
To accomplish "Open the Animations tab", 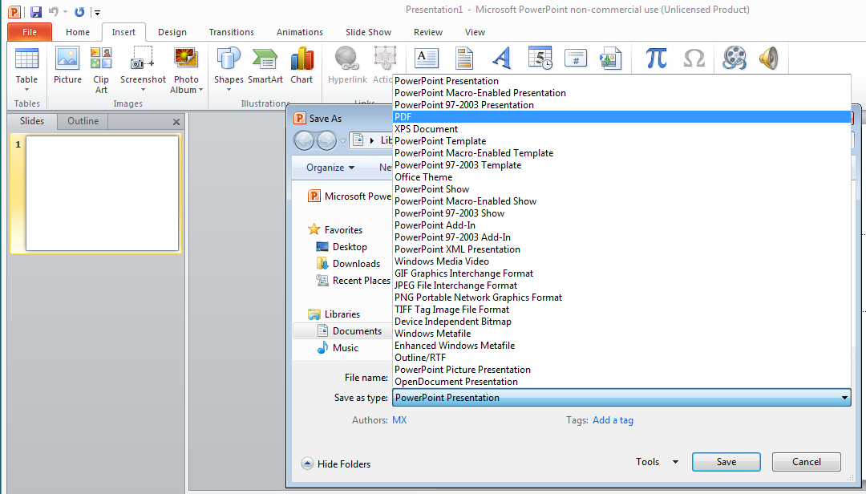I will pos(300,32).
